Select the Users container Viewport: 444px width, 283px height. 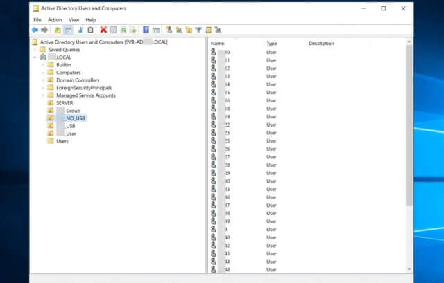coord(62,141)
